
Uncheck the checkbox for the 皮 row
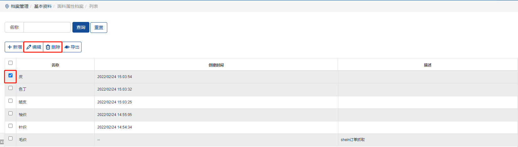pyautogui.click(x=10, y=75)
